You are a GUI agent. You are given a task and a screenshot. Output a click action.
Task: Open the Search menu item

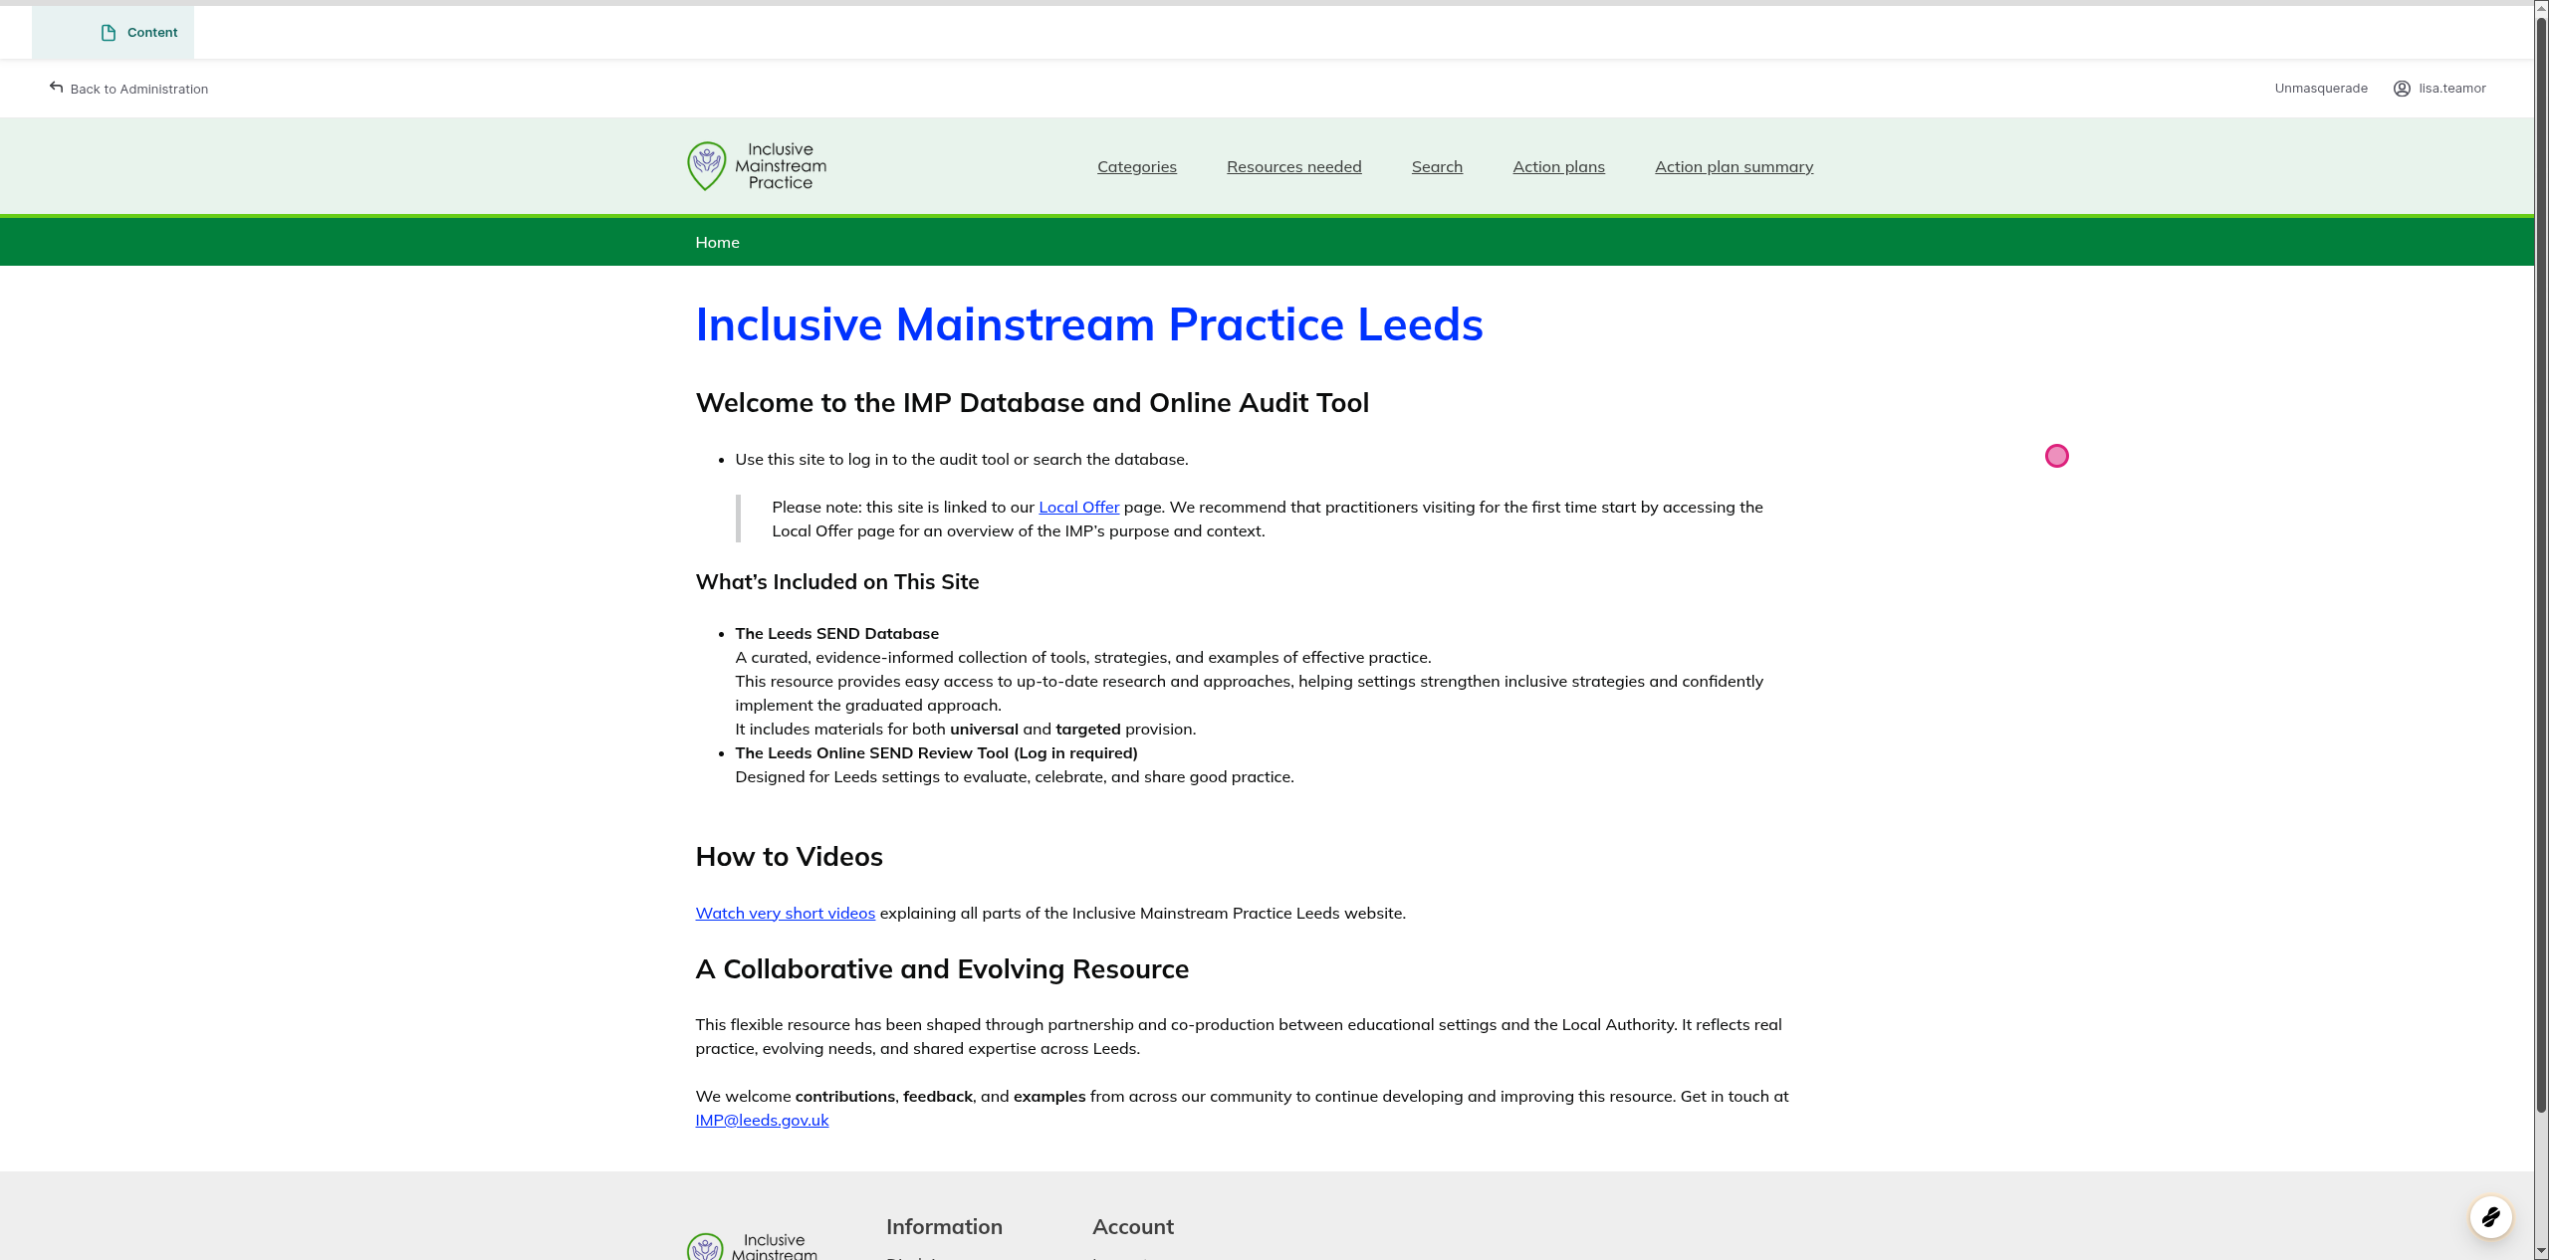click(1437, 167)
